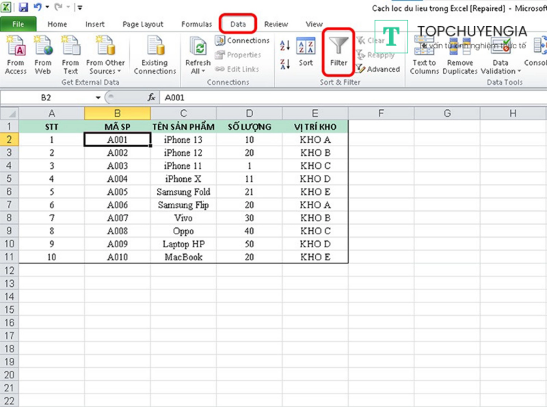Click Text to Columns tool
This screenshot has height=407, width=547.
click(424, 55)
